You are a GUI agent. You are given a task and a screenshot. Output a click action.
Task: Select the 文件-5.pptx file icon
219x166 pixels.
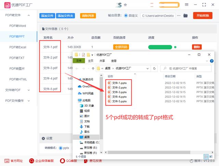(109, 101)
